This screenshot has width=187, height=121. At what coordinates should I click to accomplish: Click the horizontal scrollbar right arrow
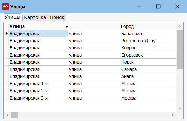[x=173, y=115]
